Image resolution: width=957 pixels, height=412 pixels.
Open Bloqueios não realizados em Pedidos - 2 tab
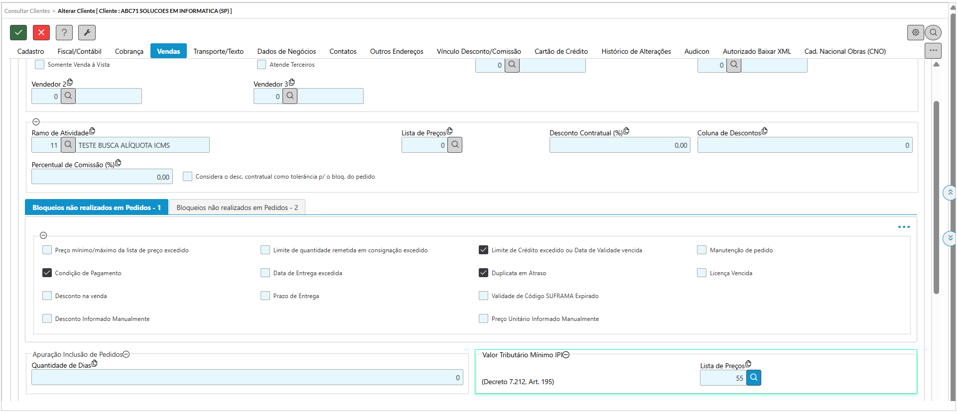tap(237, 207)
